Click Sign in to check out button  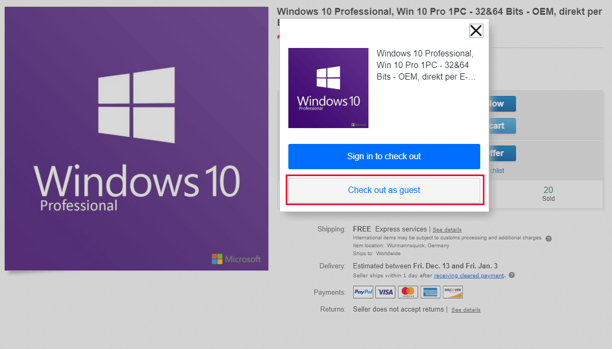tap(384, 157)
